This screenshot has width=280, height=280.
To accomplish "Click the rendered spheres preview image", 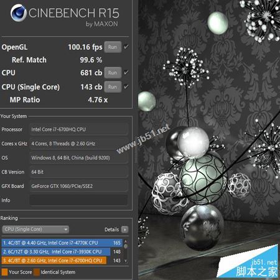I will [x=209, y=140].
